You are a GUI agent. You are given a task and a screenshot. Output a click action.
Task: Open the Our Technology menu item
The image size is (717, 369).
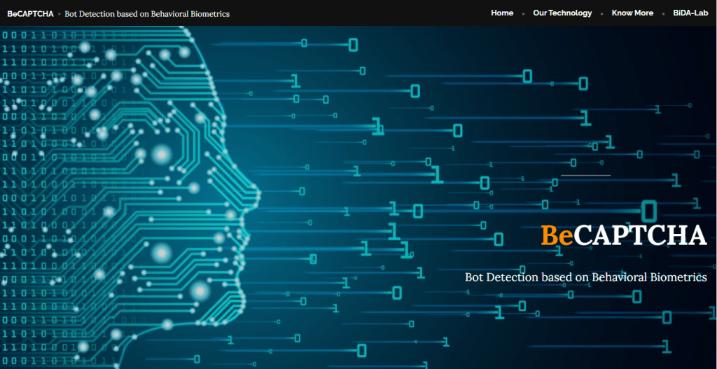[562, 13]
